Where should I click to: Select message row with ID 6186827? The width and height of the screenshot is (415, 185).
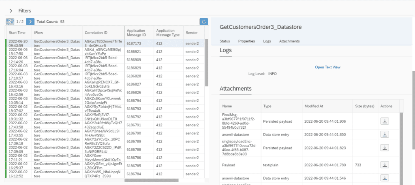[x=105, y=84]
